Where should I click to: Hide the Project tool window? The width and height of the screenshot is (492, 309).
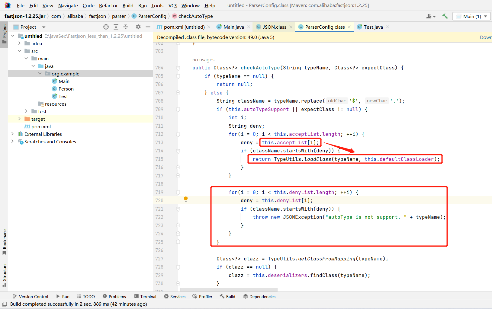pos(148,27)
